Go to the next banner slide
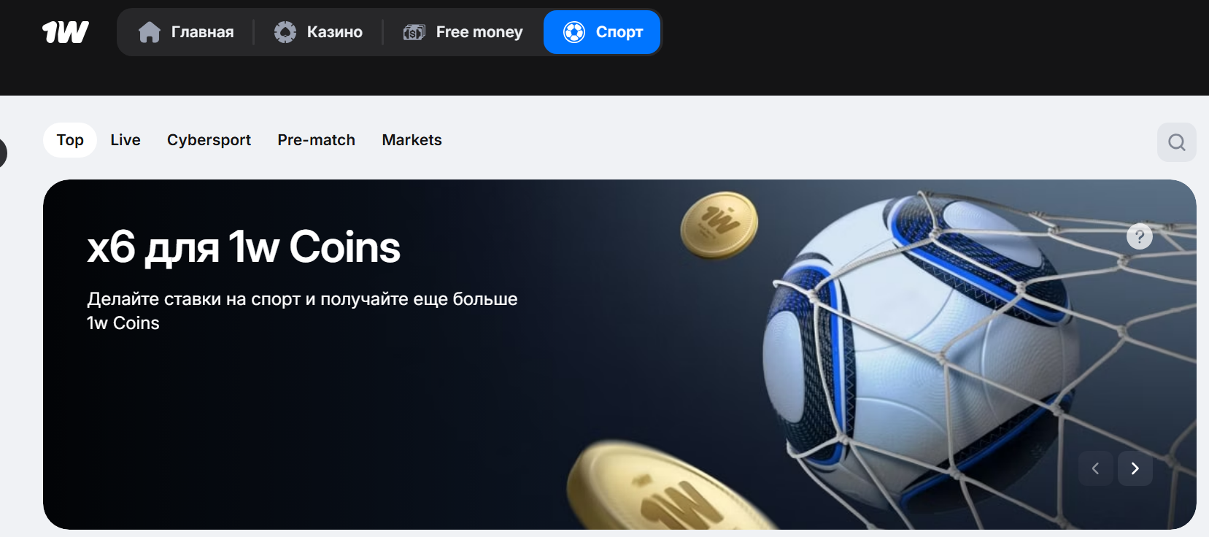This screenshot has height=537, width=1209. click(1135, 468)
